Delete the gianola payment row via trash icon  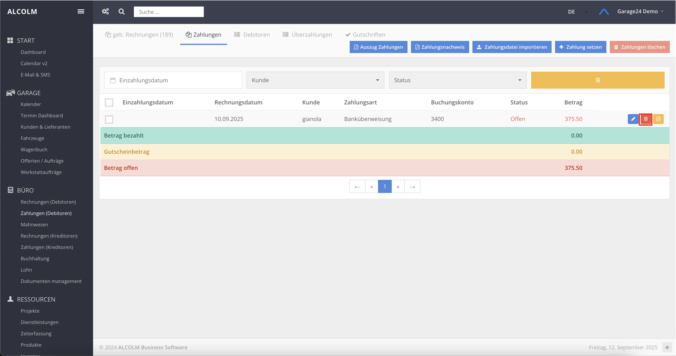[x=646, y=119]
